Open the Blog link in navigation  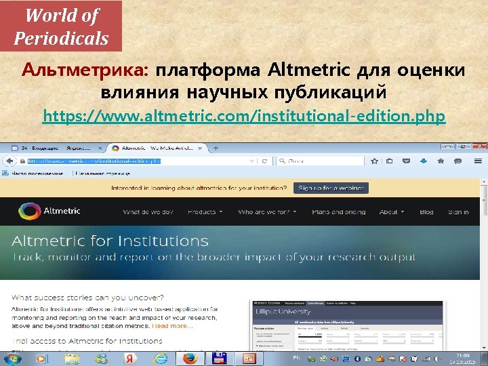click(426, 212)
